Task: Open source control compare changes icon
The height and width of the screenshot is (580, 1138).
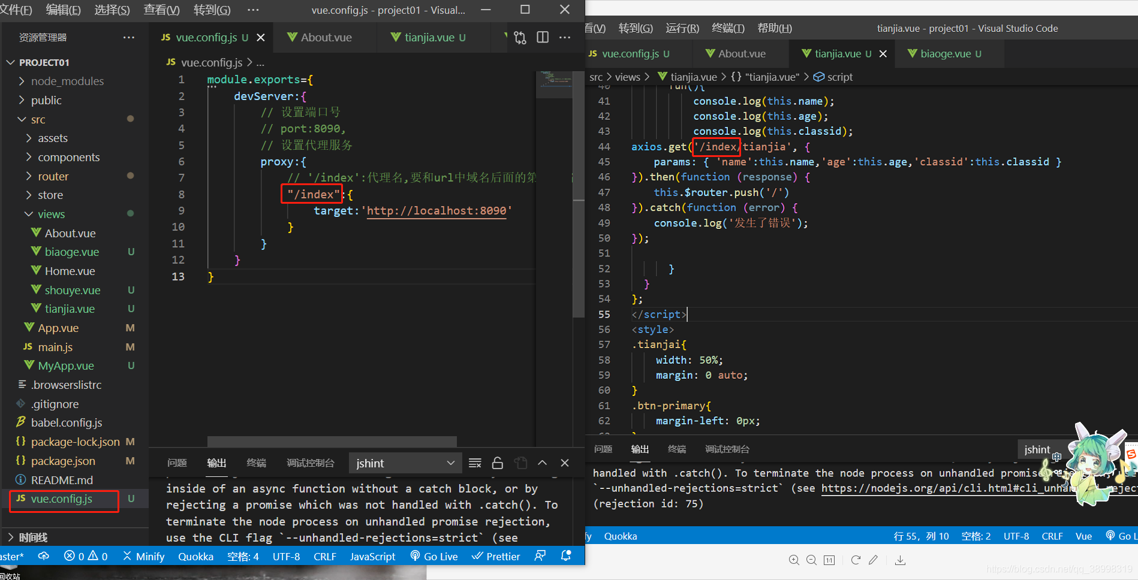Action: (520, 38)
